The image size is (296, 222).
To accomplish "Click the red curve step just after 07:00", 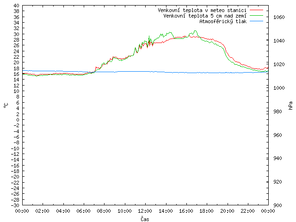I will tap(96, 67).
